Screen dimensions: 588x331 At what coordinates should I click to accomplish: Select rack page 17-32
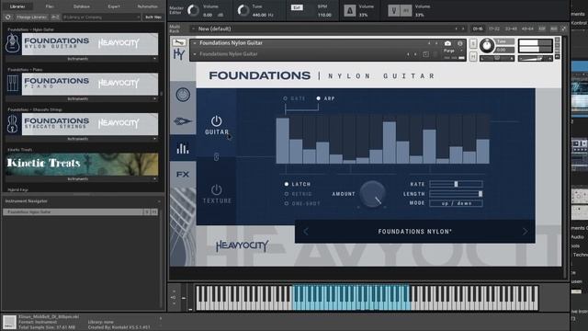click(x=494, y=29)
